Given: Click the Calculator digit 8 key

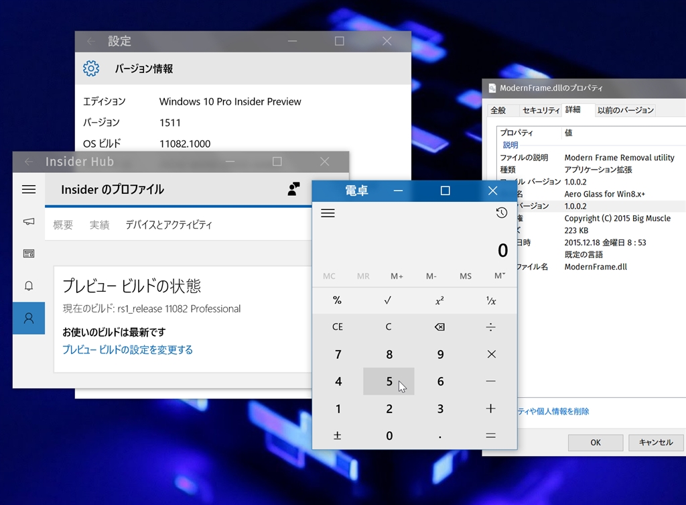Looking at the screenshot, I should (x=389, y=354).
